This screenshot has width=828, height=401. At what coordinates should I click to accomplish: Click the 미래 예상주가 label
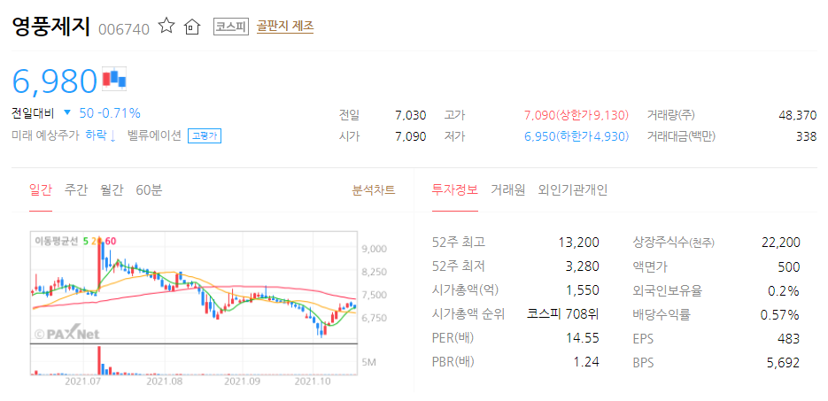coord(45,135)
